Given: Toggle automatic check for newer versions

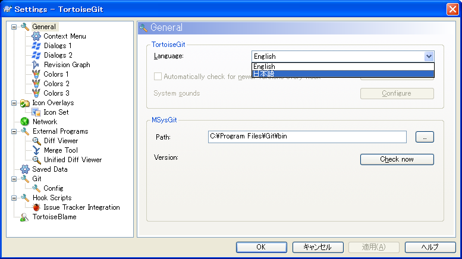Looking at the screenshot, I should [158, 77].
